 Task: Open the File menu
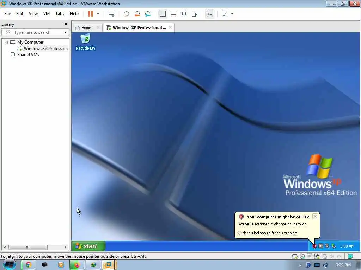[7, 14]
